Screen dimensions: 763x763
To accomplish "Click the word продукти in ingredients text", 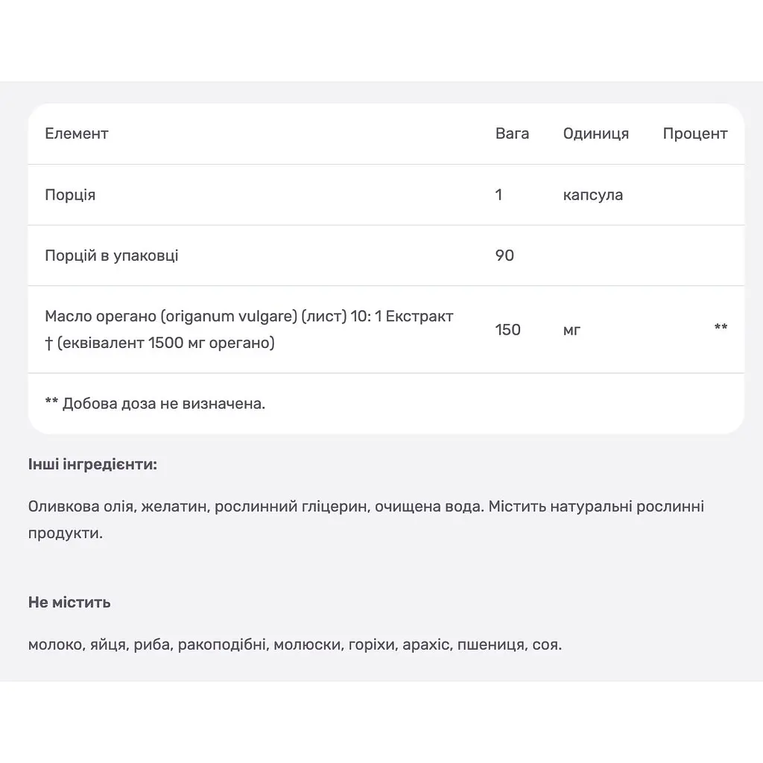I will point(66,534).
